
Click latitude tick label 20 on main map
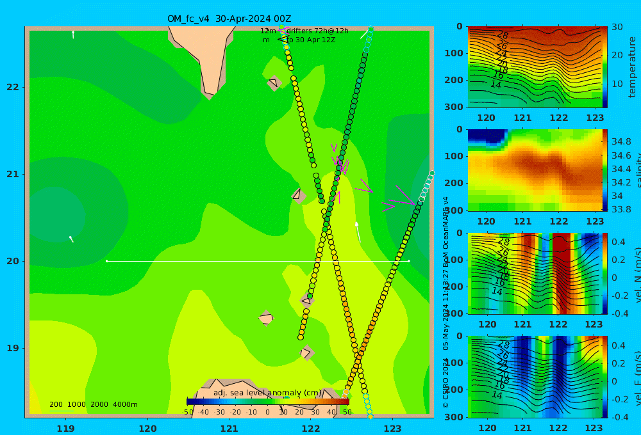pos(13,261)
